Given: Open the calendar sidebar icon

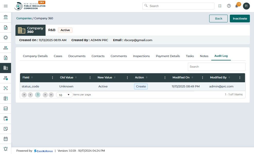Looking at the screenshot, I should click(x=6, y=139).
